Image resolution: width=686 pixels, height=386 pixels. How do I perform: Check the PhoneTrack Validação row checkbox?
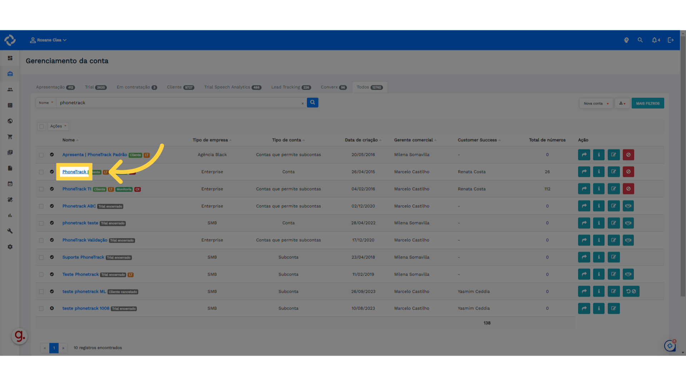coord(41,240)
